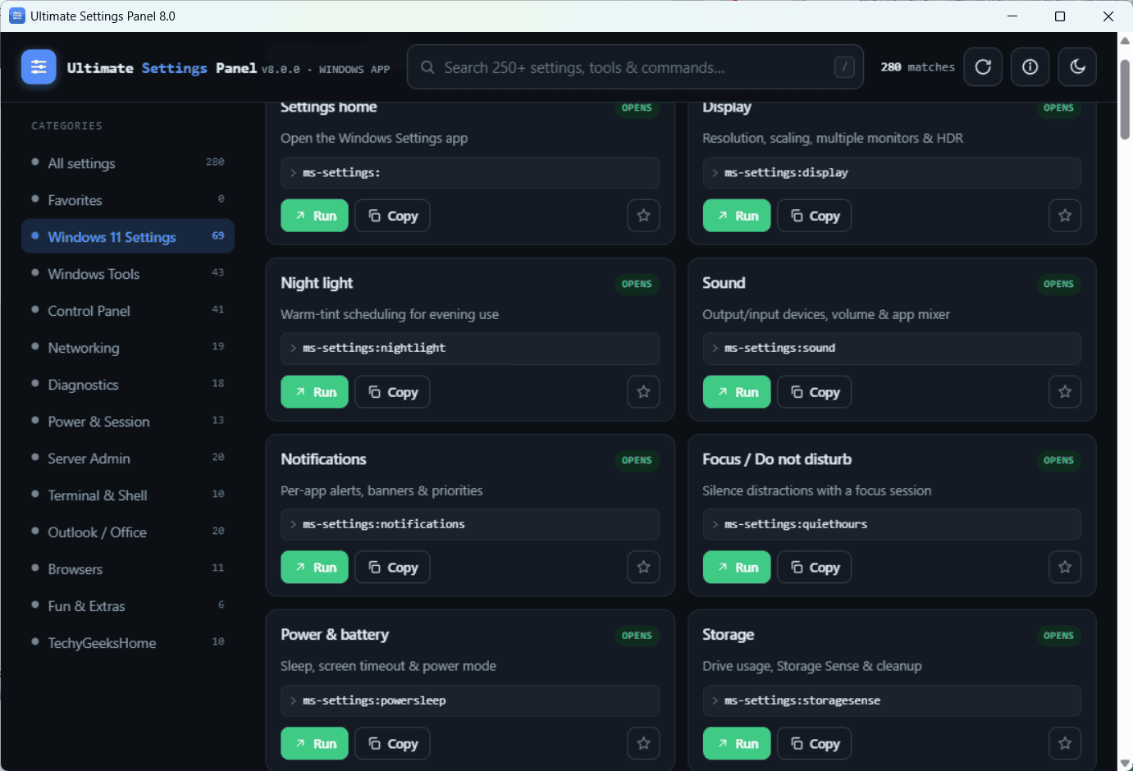The image size is (1133, 771).
Task: Run the Sound settings command
Action: point(737,392)
